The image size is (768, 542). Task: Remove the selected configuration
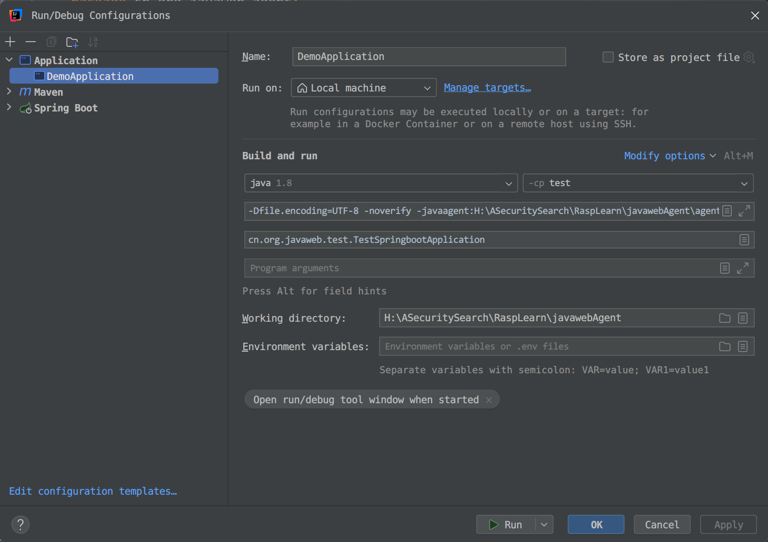pyautogui.click(x=31, y=42)
